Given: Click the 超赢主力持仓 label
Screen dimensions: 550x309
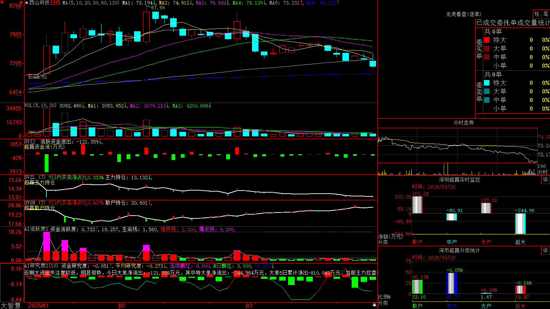Looking at the screenshot, I should tap(40, 182).
